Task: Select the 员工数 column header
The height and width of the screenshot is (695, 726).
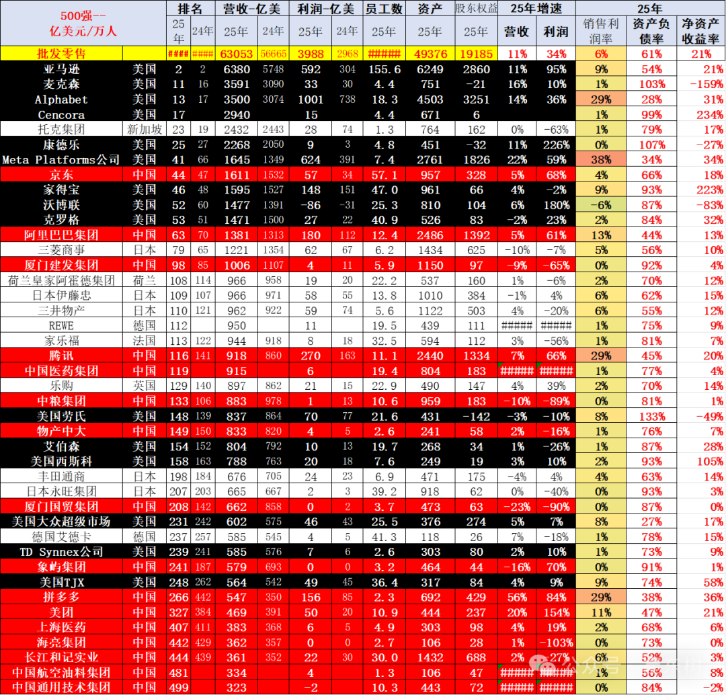Action: 384,9
